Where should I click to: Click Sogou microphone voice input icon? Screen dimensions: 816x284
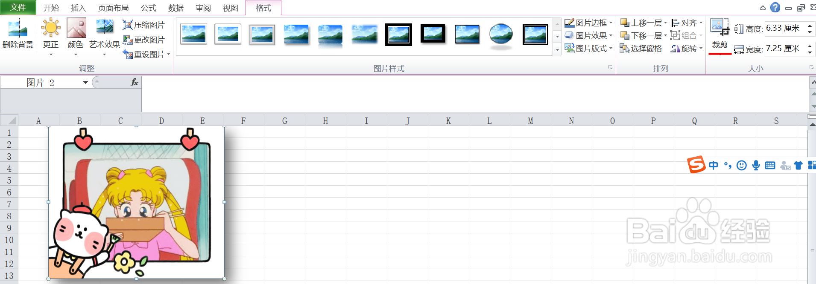[x=756, y=165]
